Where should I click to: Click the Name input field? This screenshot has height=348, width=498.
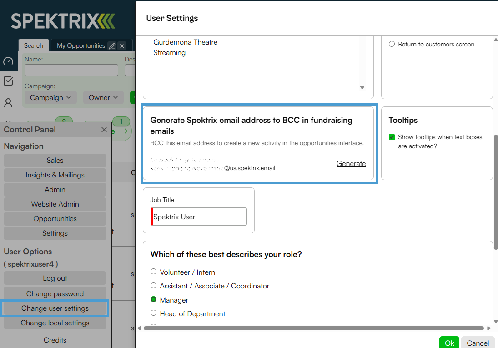71,70
